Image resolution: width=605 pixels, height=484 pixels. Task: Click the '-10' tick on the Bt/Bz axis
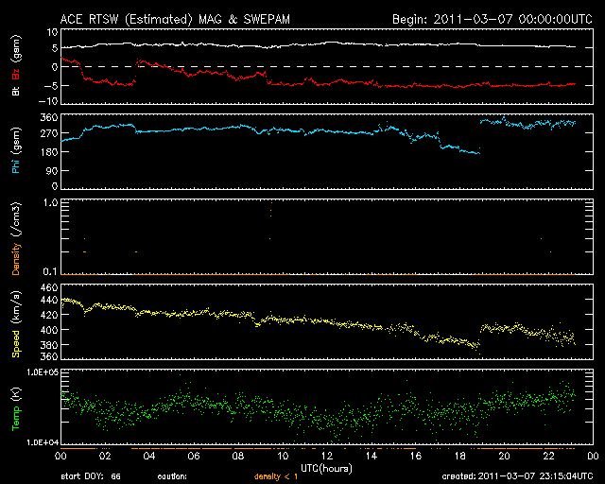click(x=49, y=101)
